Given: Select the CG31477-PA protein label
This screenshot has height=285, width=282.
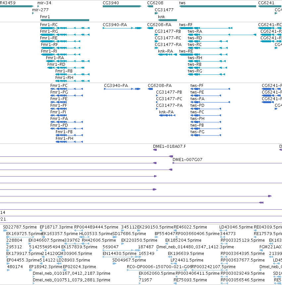Looking at the screenshot, I should click(169, 105).
